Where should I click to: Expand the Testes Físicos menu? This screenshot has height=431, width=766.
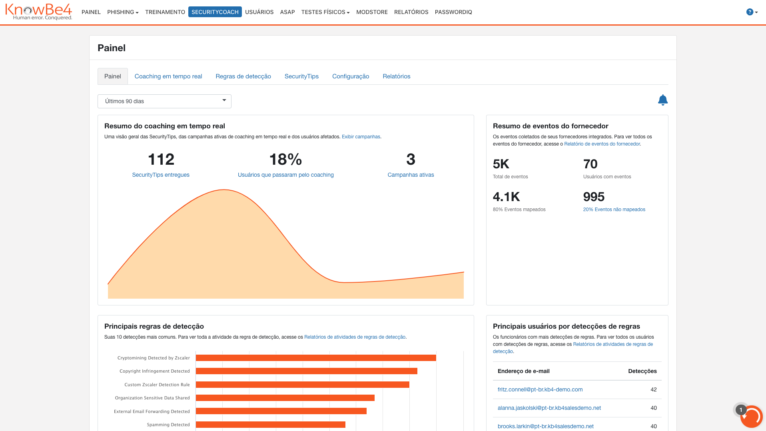coord(325,12)
